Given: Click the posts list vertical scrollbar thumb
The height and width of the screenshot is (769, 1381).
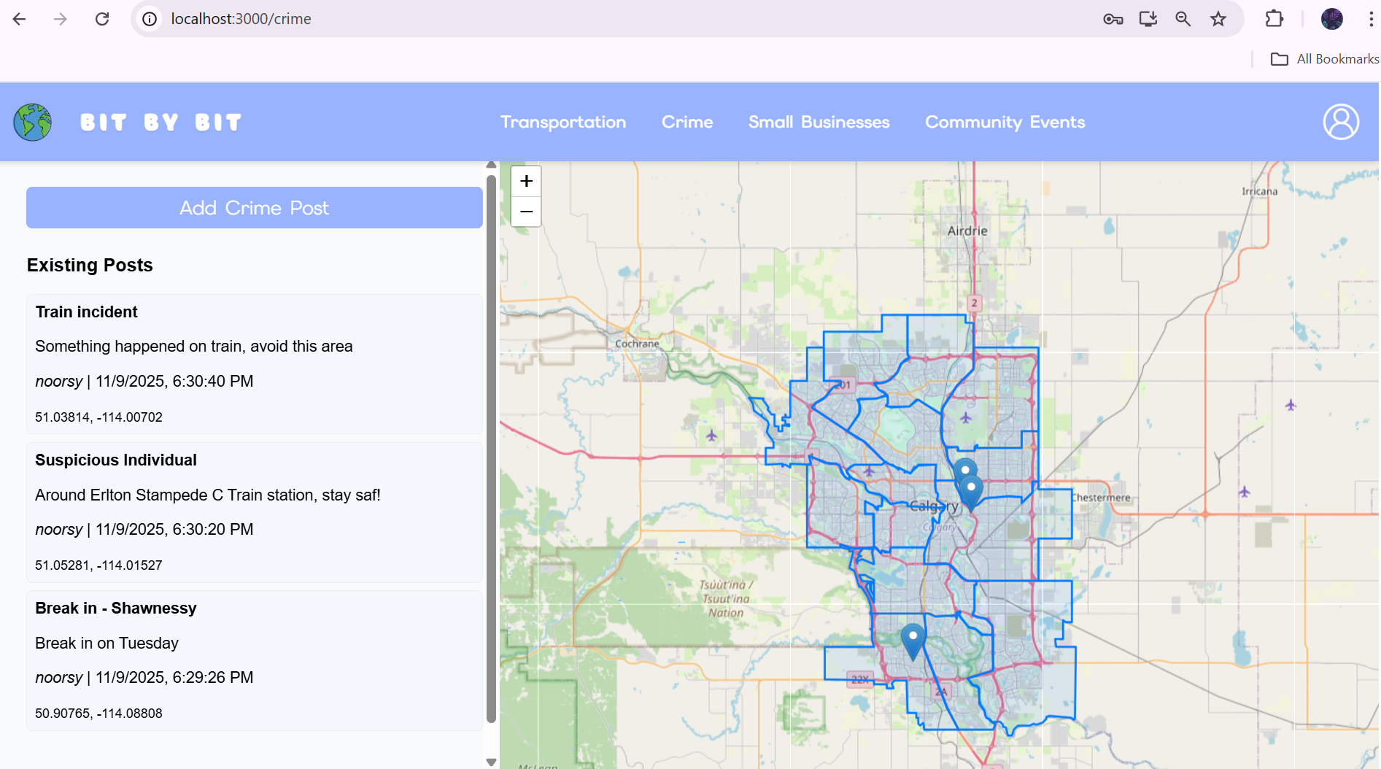Looking at the screenshot, I should coord(491,449).
